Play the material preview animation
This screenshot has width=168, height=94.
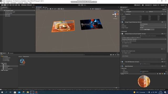(157, 74)
